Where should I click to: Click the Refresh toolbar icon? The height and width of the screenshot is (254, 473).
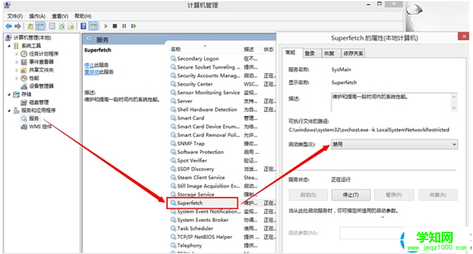62,26
